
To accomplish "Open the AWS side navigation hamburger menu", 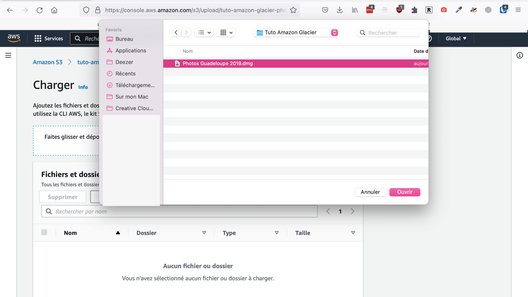I will pyautogui.click(x=8, y=55).
